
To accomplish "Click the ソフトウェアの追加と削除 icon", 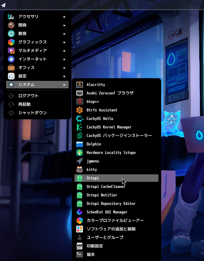I will (x=80, y=229).
